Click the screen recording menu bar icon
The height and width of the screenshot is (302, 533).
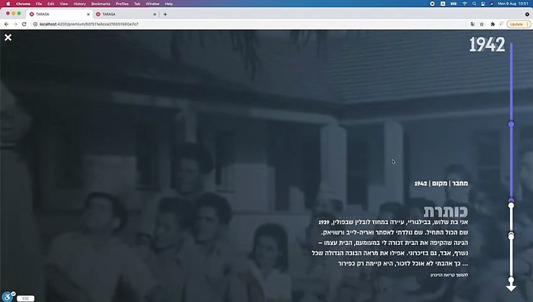[x=432, y=4]
